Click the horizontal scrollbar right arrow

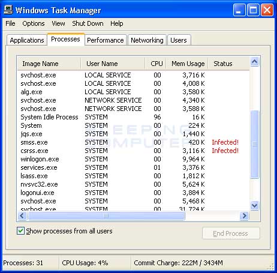(x=244, y=215)
